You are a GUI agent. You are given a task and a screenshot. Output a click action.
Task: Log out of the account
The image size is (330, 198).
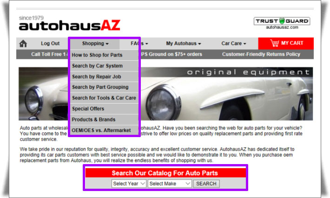[50, 43]
